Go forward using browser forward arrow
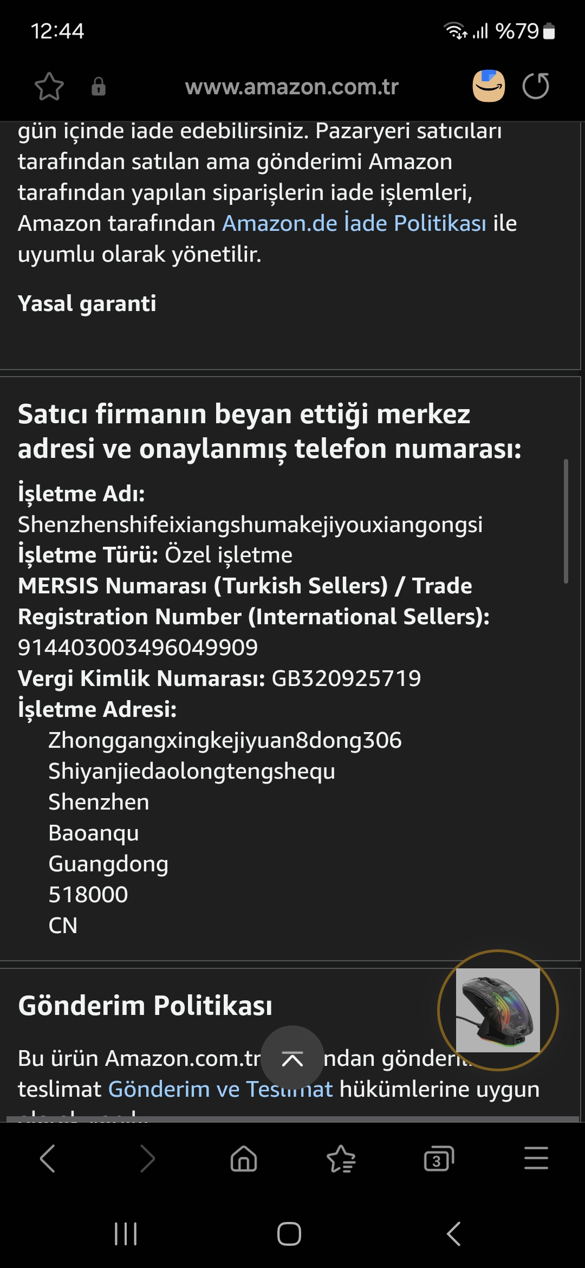Screen dimensions: 585x1268 point(146,1159)
